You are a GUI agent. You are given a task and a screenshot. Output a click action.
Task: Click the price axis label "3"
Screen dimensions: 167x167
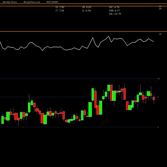[x=158, y=127]
